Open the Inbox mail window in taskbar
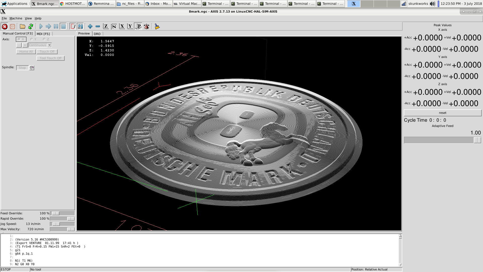Image resolution: width=483 pixels, height=272 pixels. [158, 4]
